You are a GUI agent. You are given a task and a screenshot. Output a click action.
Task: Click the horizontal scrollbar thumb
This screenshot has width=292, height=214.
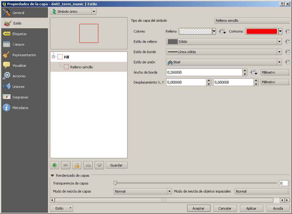click(x=164, y=200)
